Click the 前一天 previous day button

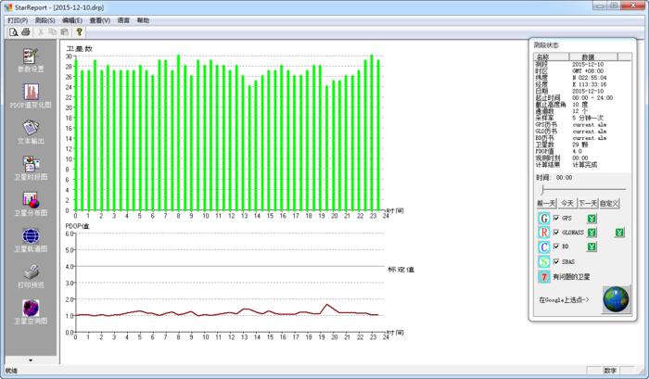pyautogui.click(x=545, y=203)
